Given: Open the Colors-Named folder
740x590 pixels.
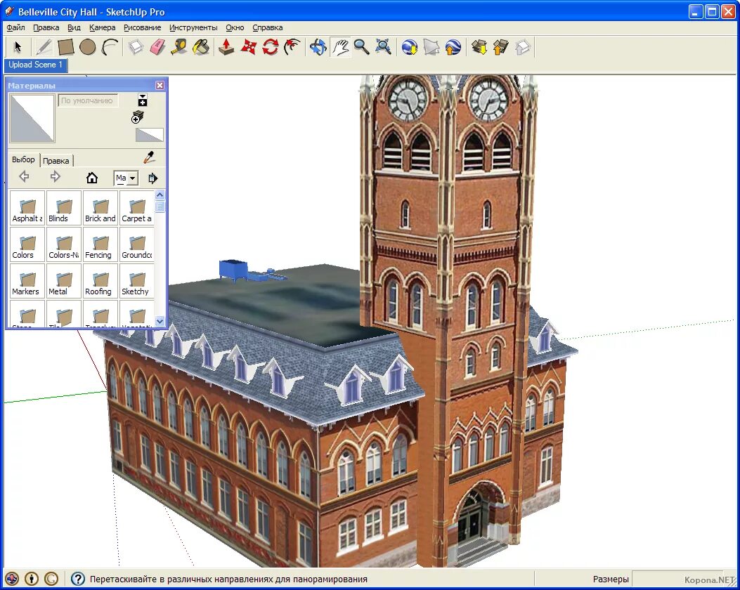Looking at the screenshot, I should pyautogui.click(x=64, y=244).
